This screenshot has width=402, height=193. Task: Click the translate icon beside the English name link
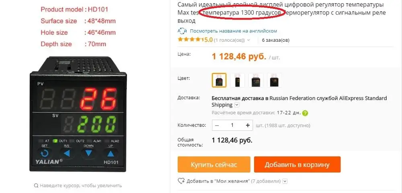coord(182,31)
